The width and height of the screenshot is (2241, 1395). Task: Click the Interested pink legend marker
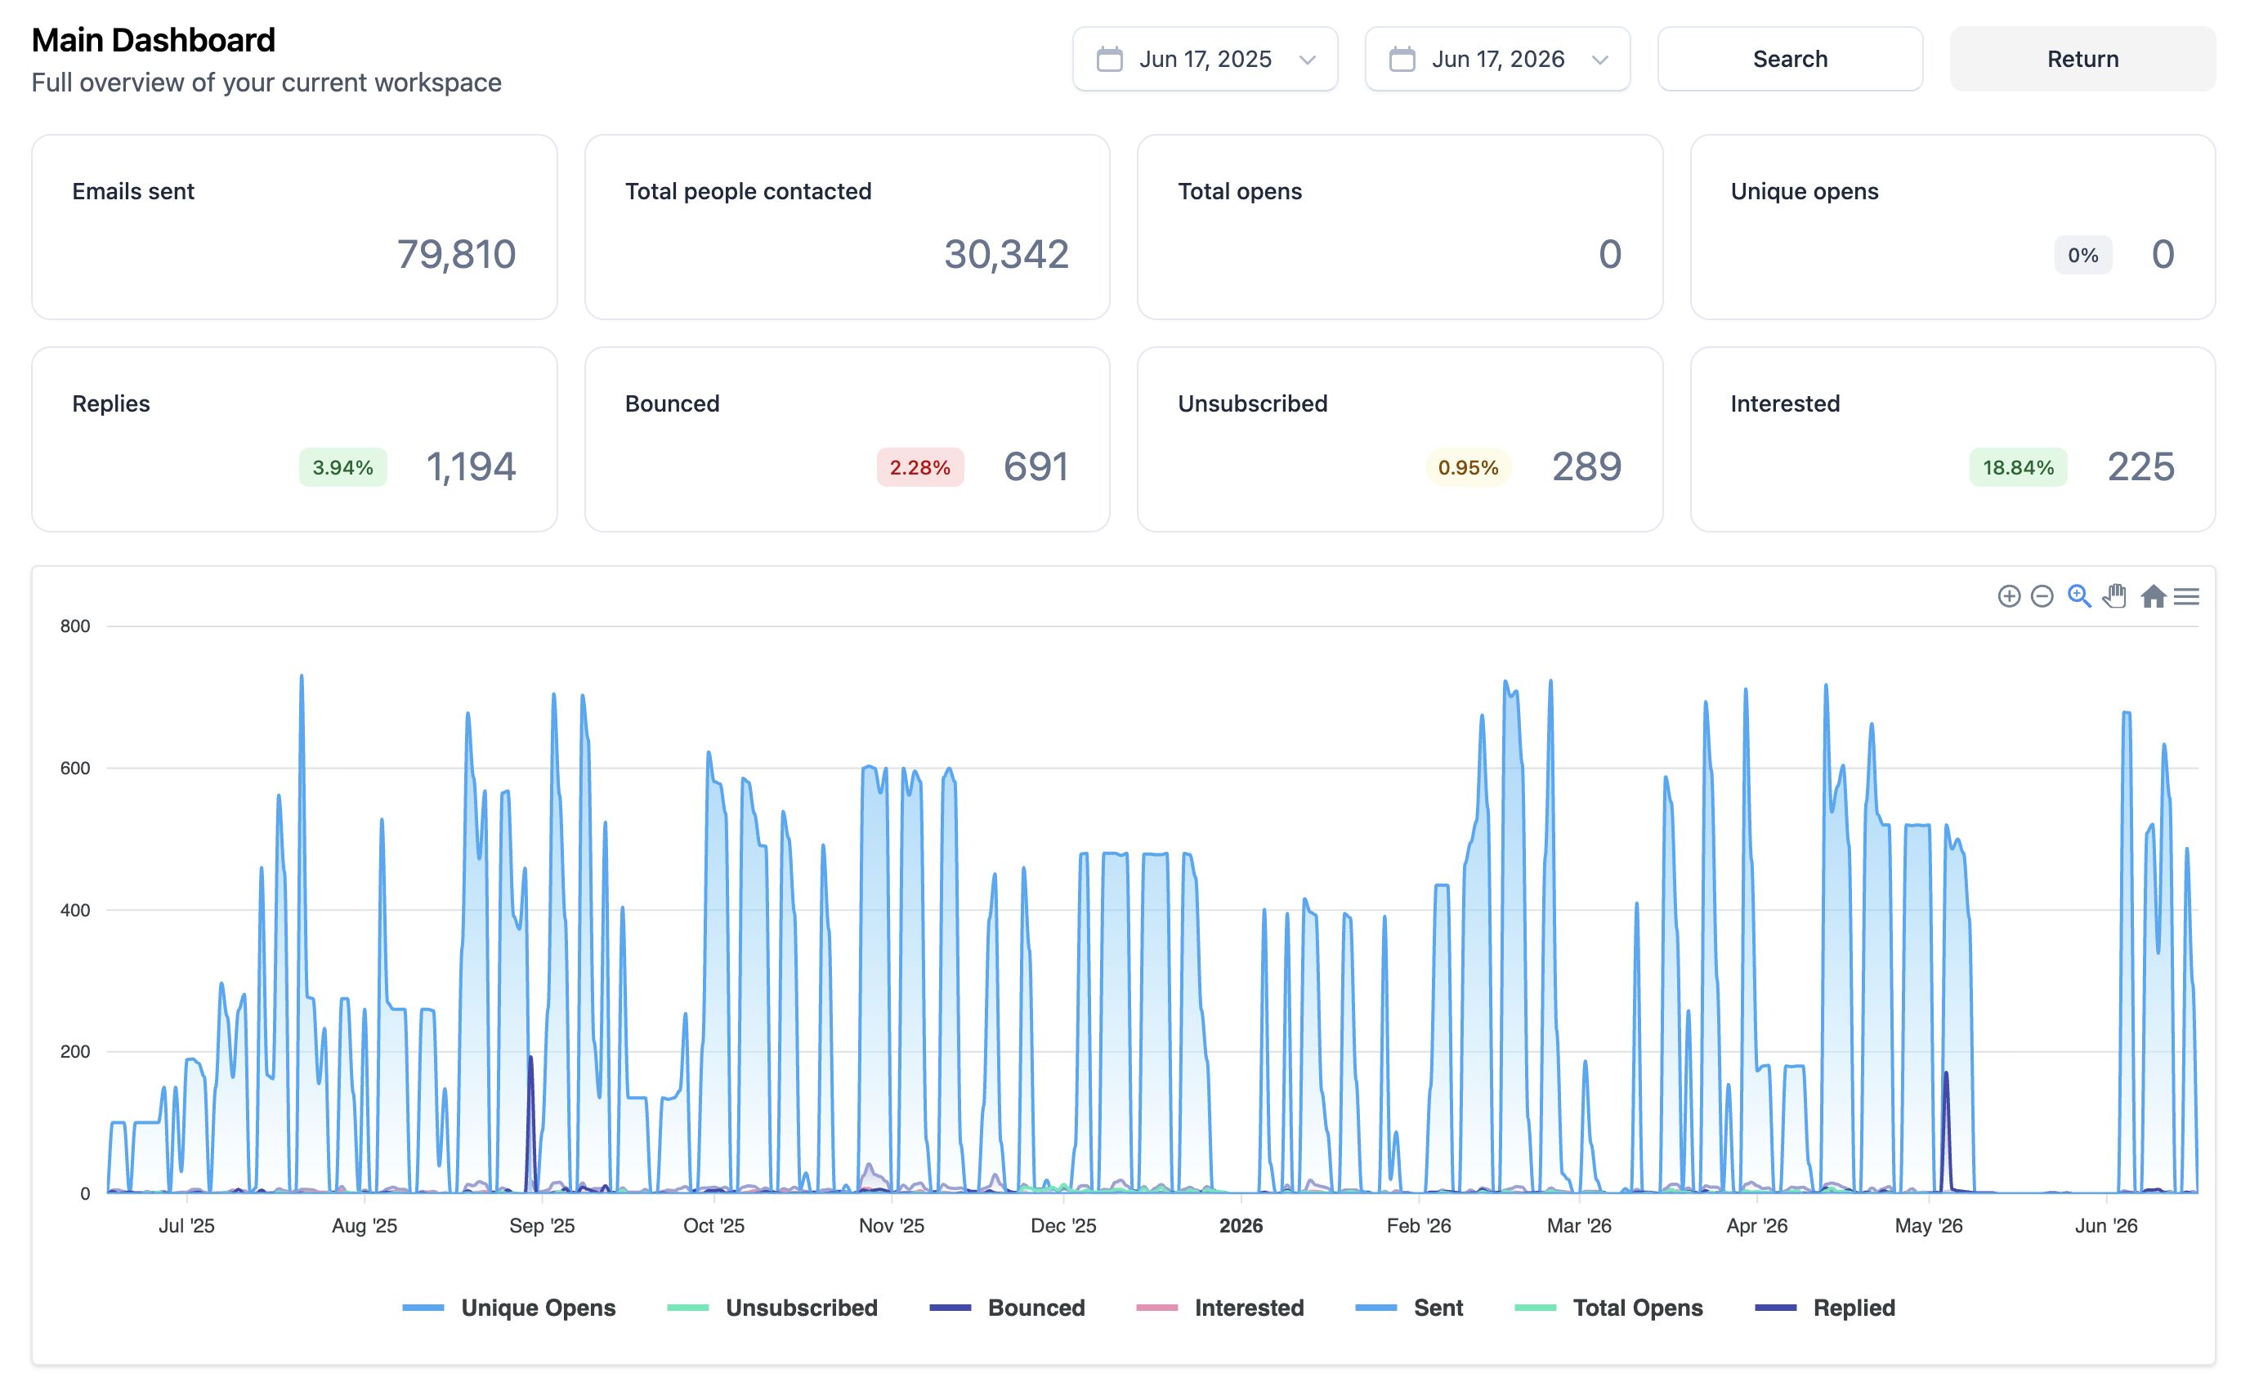click(x=1156, y=1308)
